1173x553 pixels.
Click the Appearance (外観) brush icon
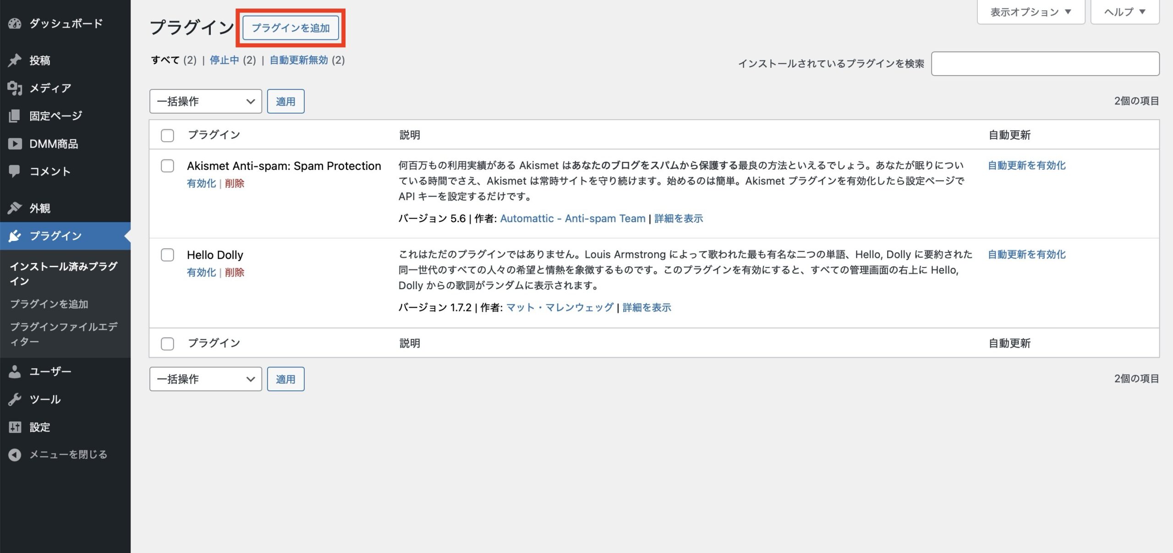14,208
